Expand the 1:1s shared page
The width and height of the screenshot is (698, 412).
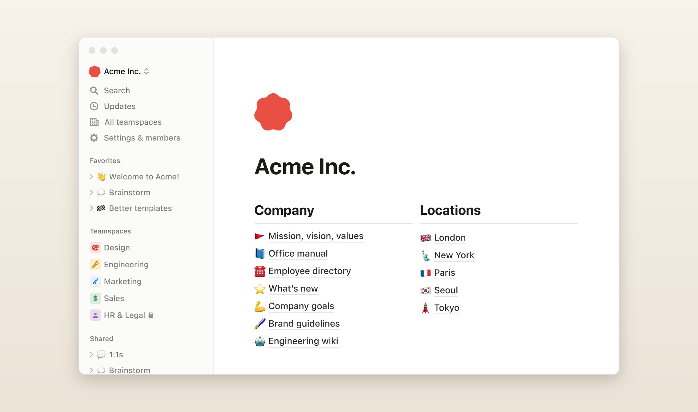point(91,354)
